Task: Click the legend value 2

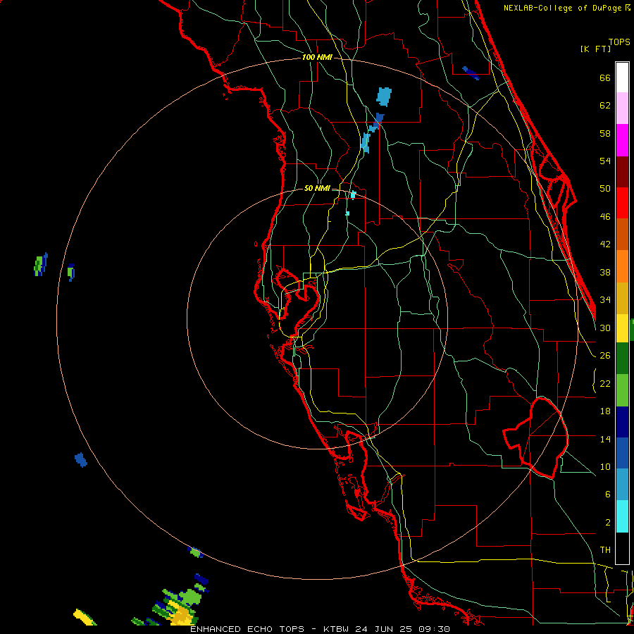Action: pos(607,522)
